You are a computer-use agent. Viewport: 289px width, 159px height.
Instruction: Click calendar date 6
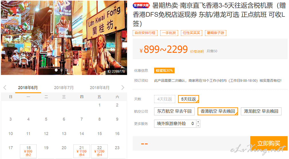[x=64, y=119]
